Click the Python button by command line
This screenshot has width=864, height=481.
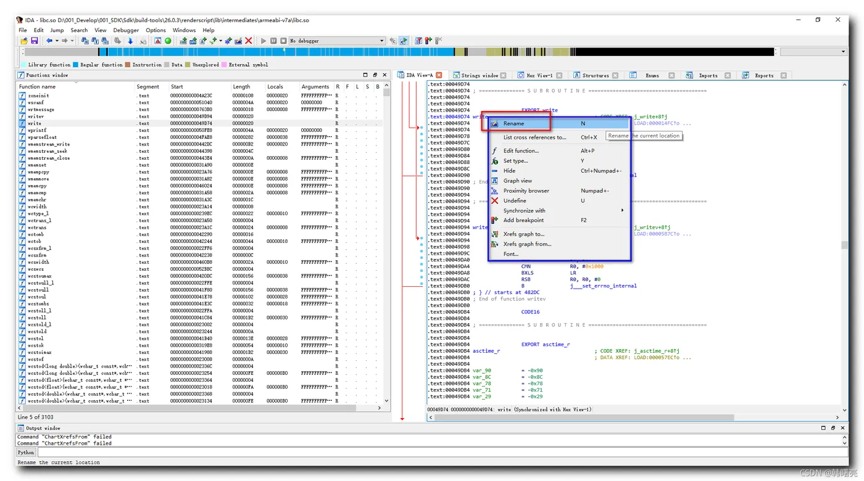[26, 452]
